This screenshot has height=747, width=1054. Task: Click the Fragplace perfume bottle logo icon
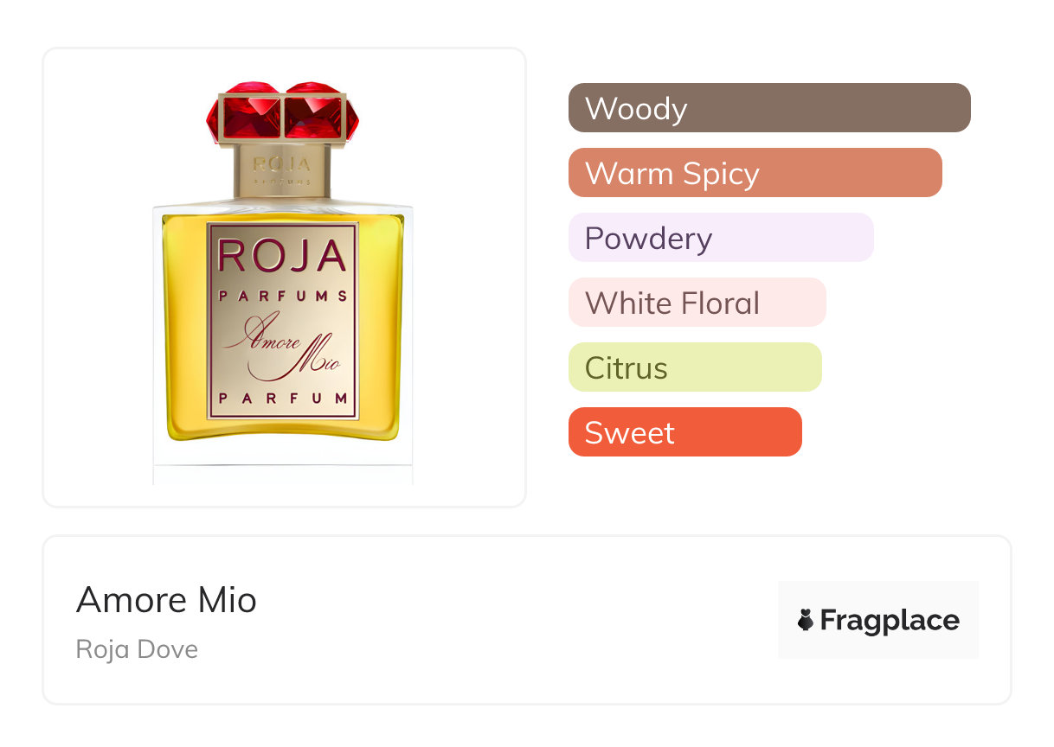point(806,620)
